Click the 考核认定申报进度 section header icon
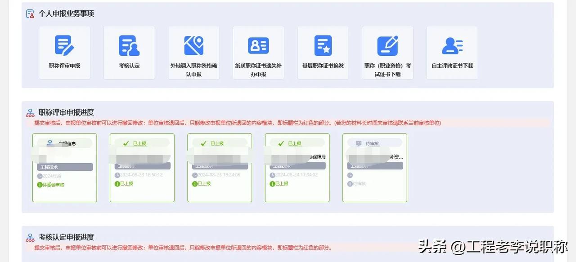 [30, 237]
